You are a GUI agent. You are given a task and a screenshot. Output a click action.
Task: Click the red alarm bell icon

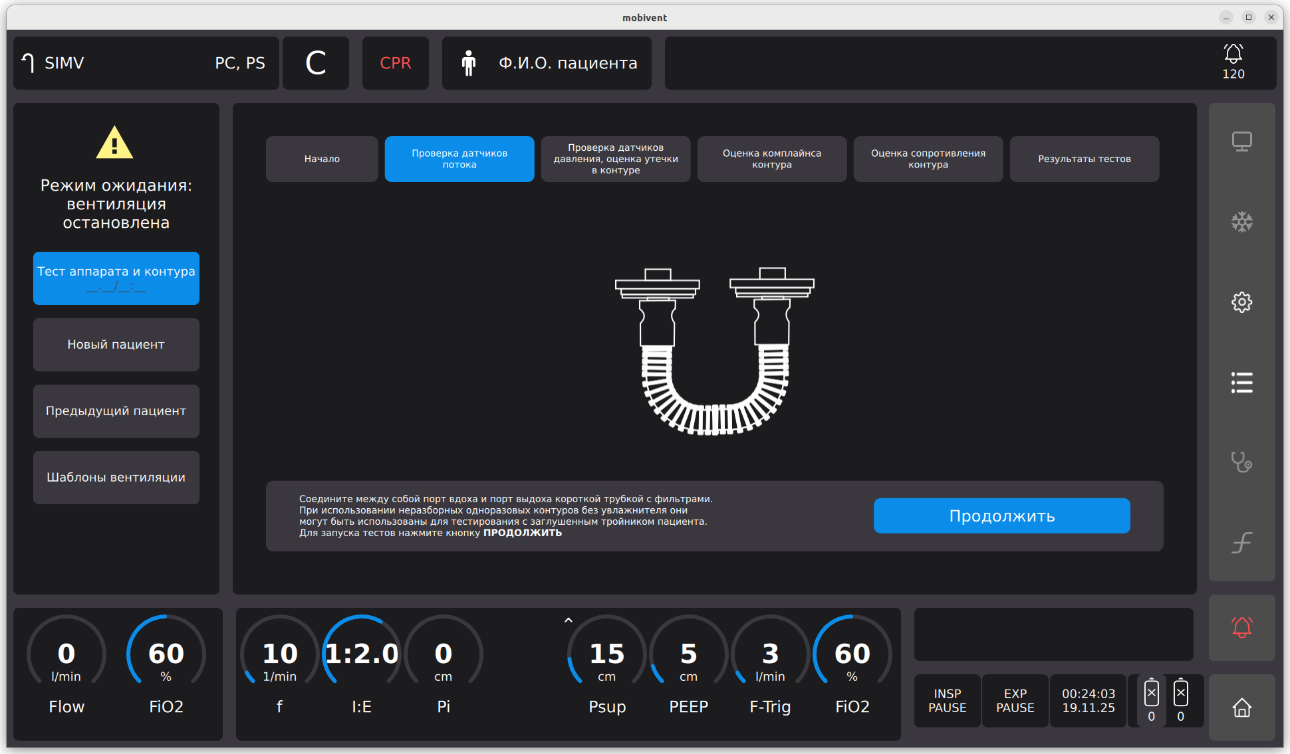point(1241,628)
